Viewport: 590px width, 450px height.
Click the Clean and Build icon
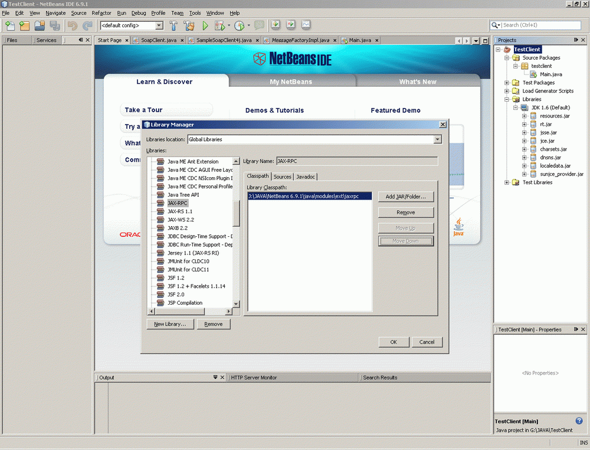[x=189, y=25]
